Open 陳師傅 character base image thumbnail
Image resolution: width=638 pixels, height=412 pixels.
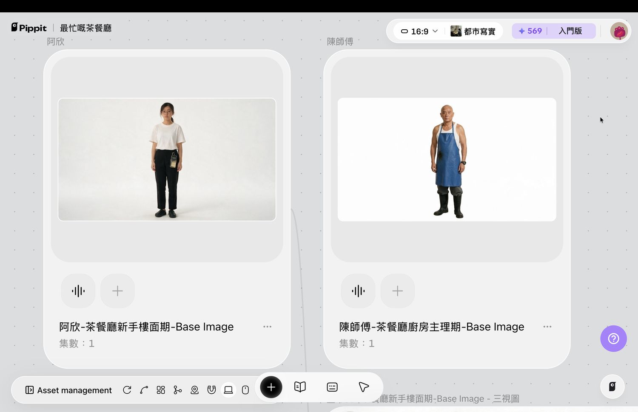tap(447, 159)
